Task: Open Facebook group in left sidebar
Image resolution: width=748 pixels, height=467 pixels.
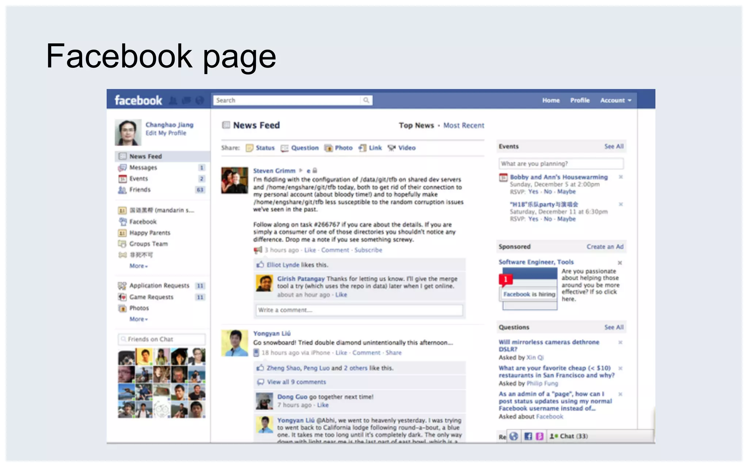Action: point(143,222)
